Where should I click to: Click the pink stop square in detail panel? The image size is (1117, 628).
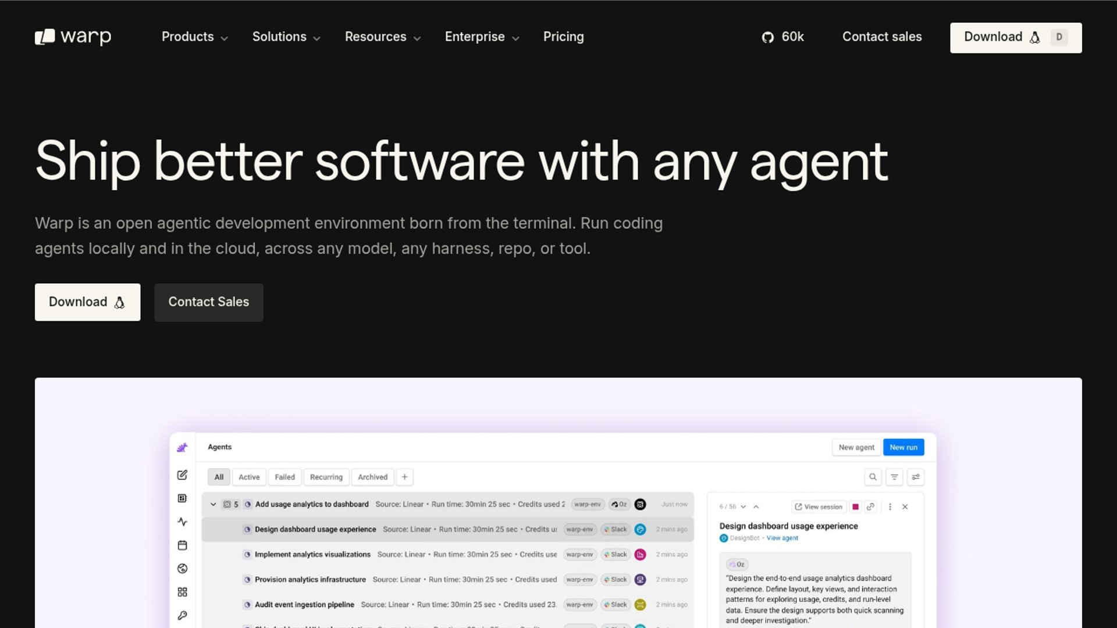pos(855,506)
